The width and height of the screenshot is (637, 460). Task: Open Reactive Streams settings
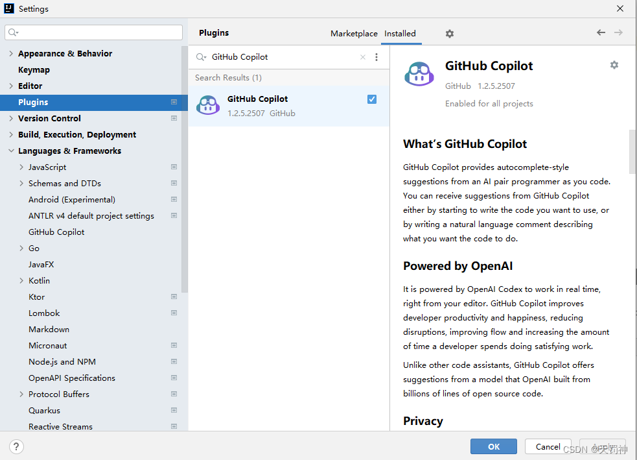point(60,426)
